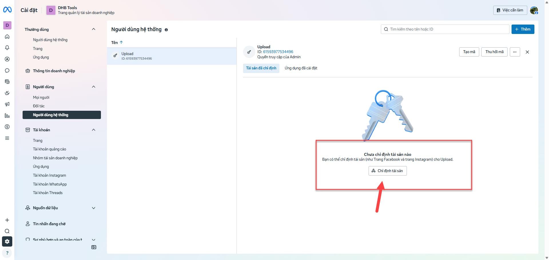Open the dollar billing icon

(7, 127)
